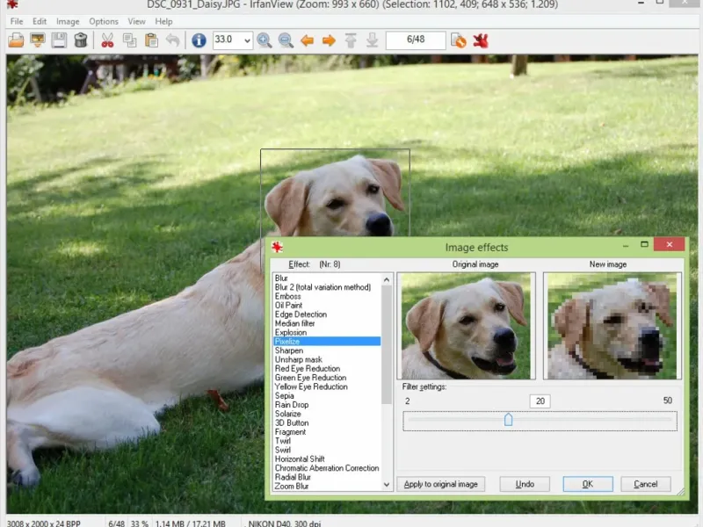Open the Options menu

pos(103,21)
